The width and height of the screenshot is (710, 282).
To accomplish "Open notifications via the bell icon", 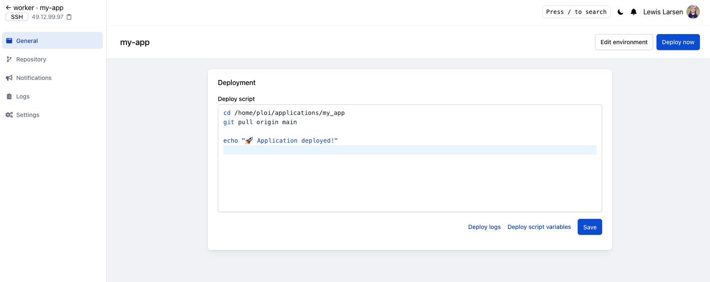I will pos(634,12).
